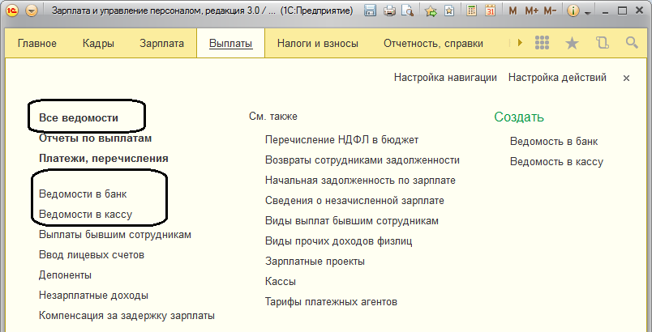The height and width of the screenshot is (332, 652).
Task: Click the Save diskette icon
Action: pyautogui.click(x=370, y=11)
